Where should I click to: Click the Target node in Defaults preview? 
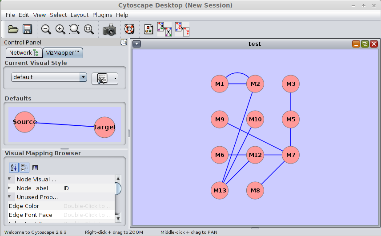pos(104,127)
